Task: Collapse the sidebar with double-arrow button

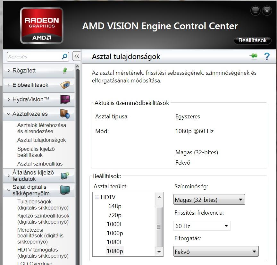Action: [x=77, y=56]
